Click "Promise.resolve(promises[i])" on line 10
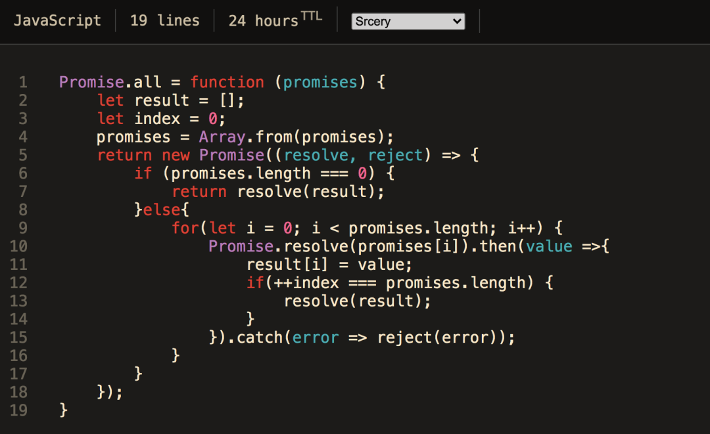710x434 pixels. (x=339, y=246)
